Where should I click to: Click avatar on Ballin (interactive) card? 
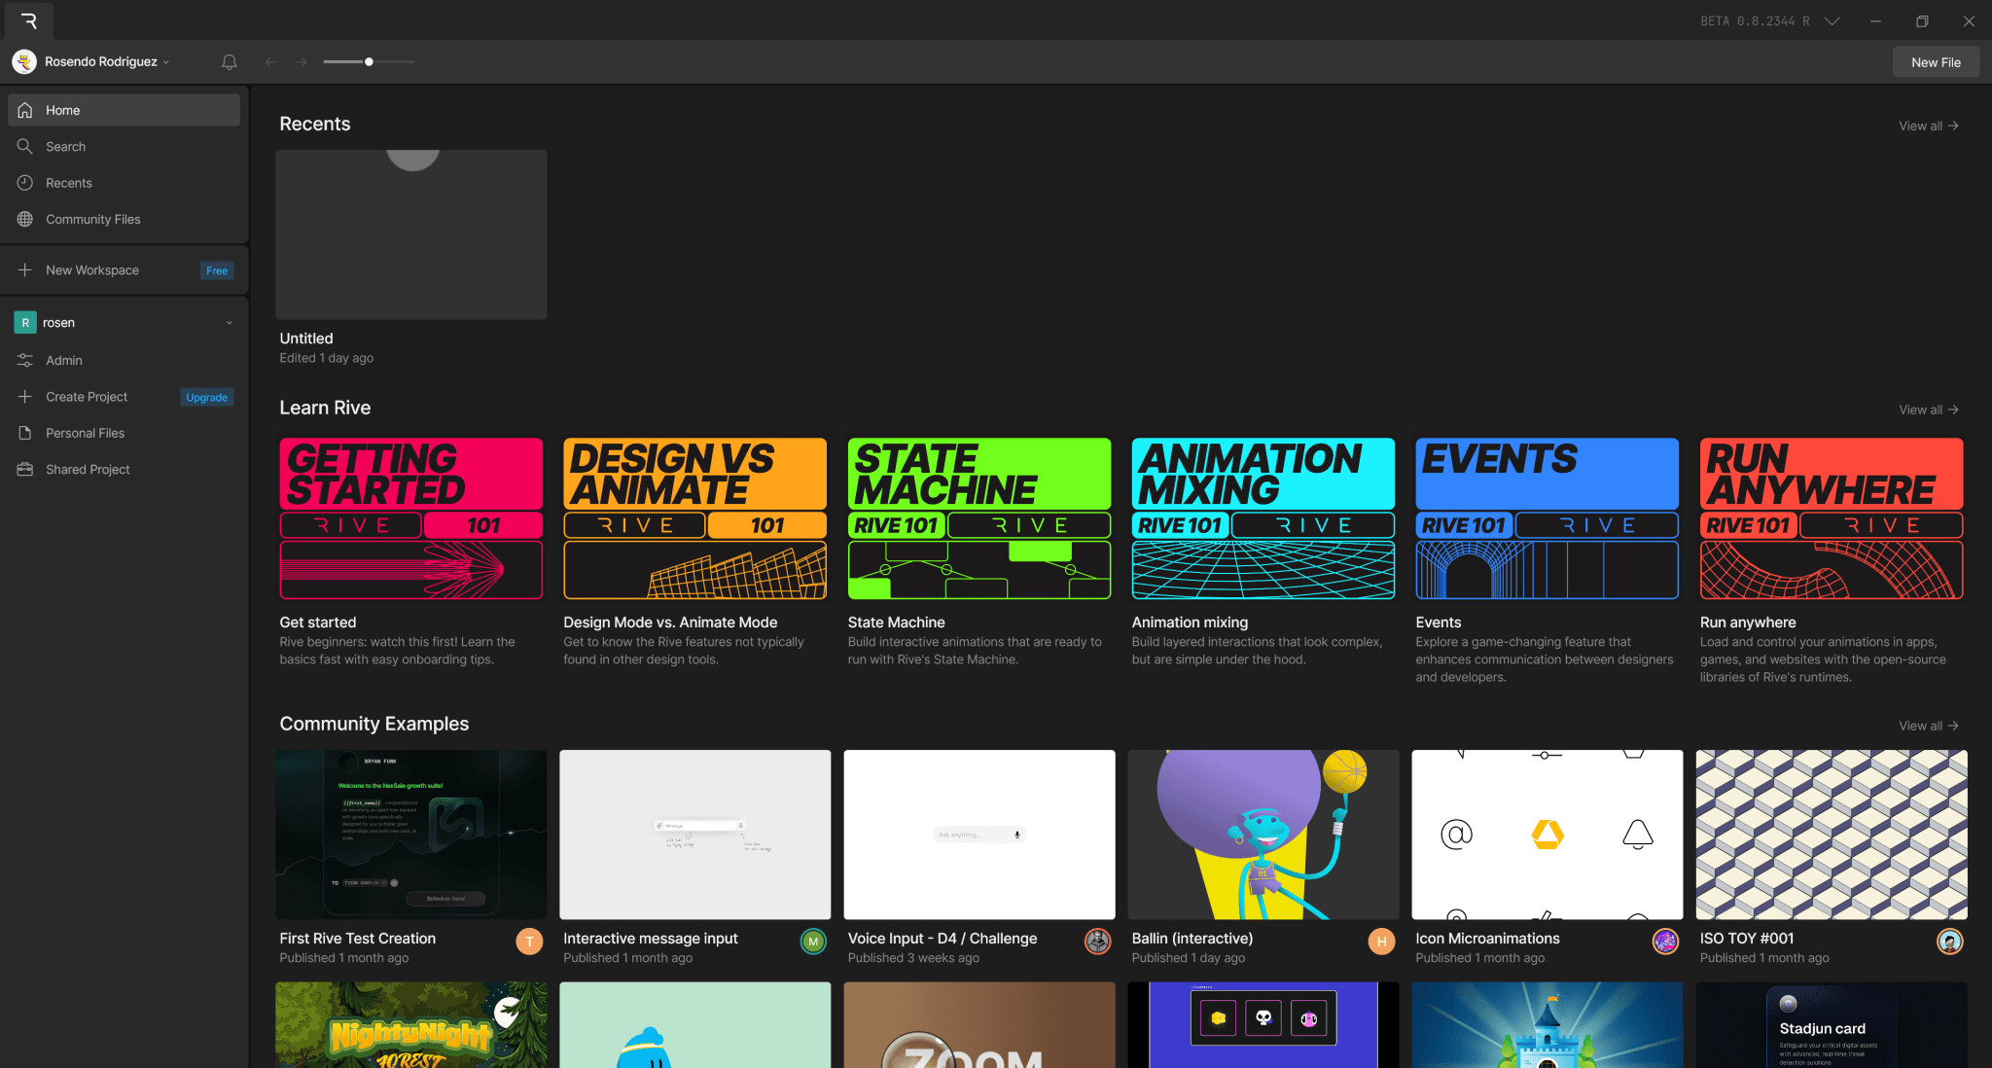point(1381,942)
